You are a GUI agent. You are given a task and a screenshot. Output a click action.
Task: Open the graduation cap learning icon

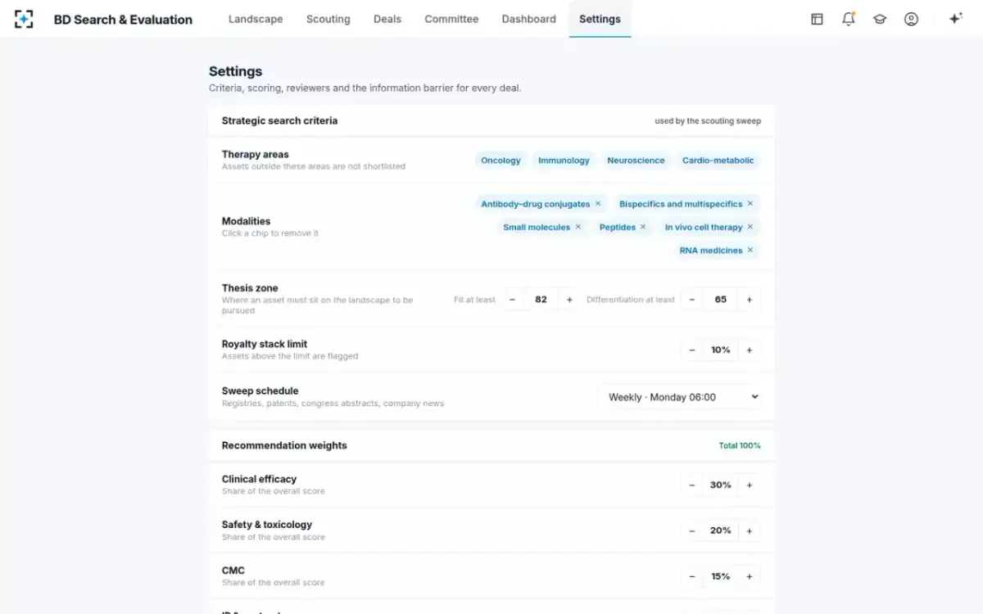880,19
